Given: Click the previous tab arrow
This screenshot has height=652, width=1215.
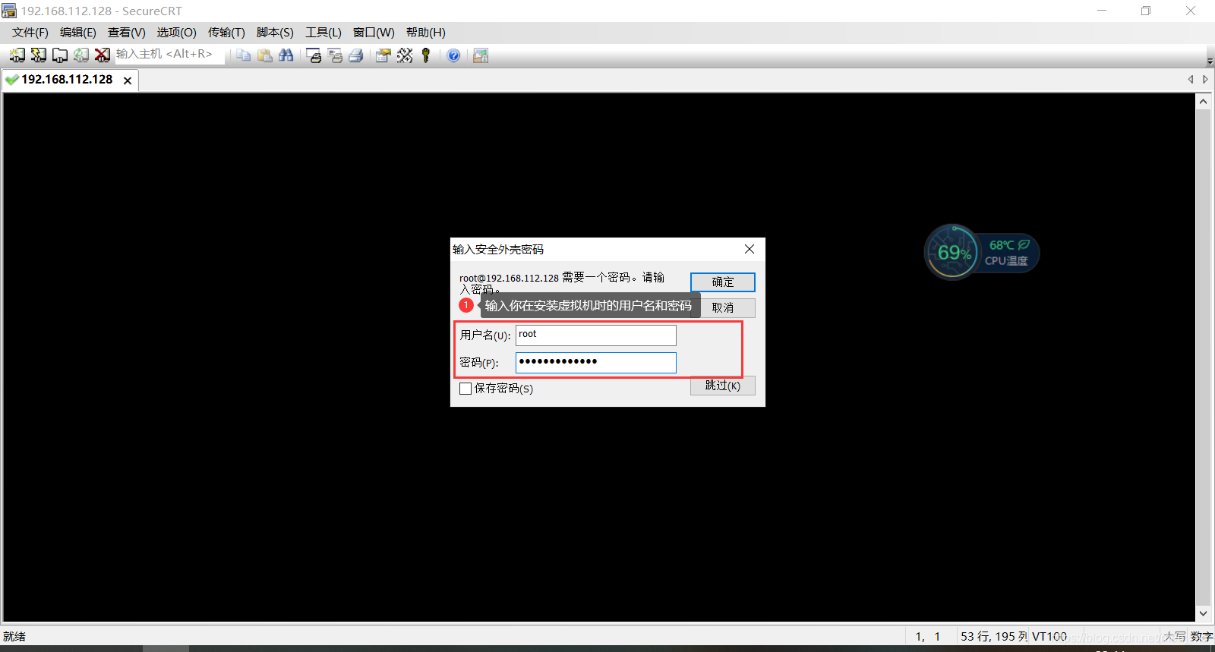Looking at the screenshot, I should (x=1191, y=80).
